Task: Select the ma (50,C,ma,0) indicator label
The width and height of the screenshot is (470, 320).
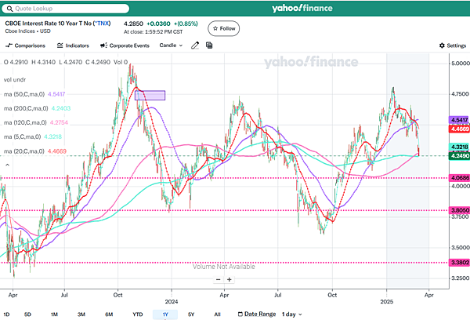Action: (x=24, y=94)
